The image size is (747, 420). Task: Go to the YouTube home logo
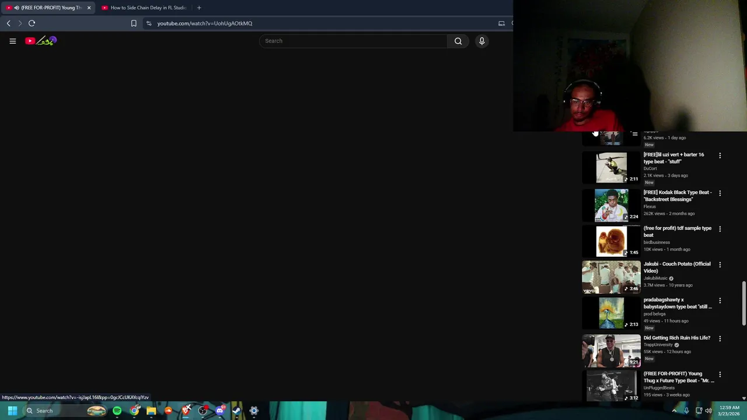point(40,41)
